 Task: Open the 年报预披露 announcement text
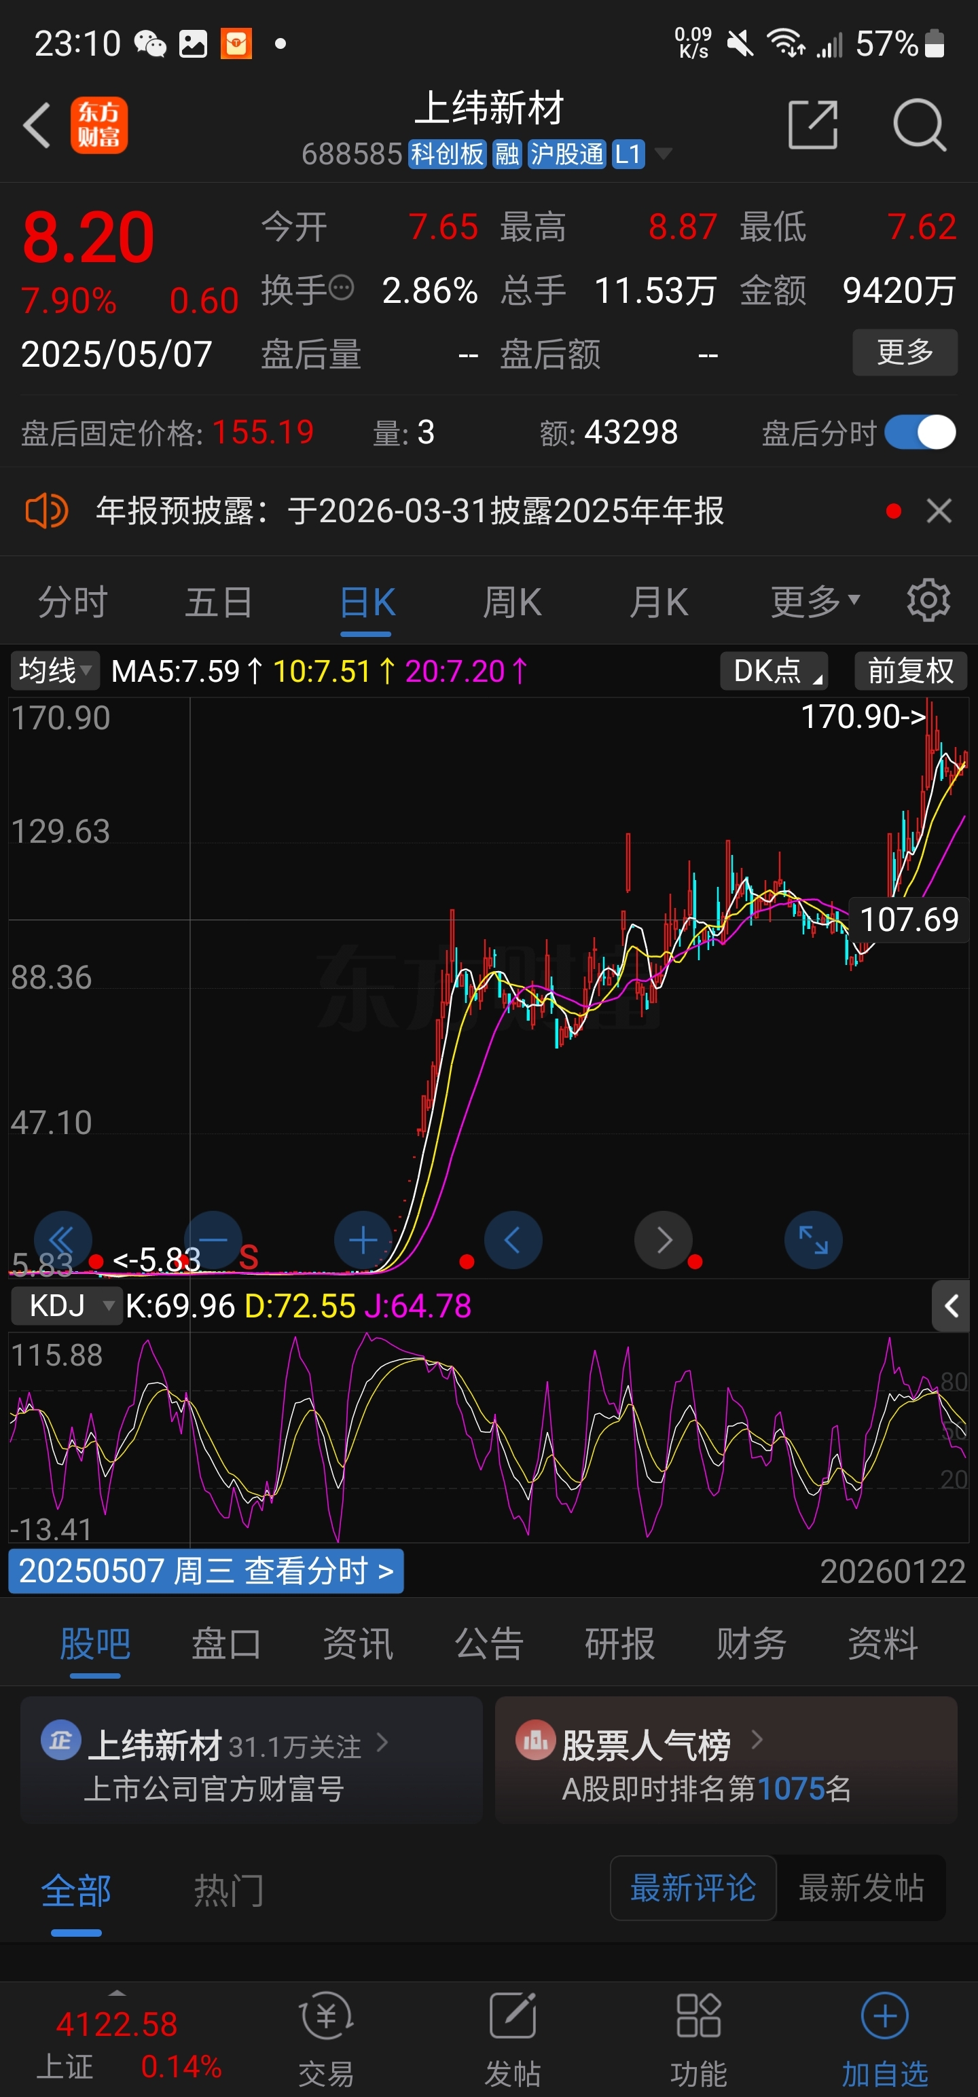[x=410, y=511]
